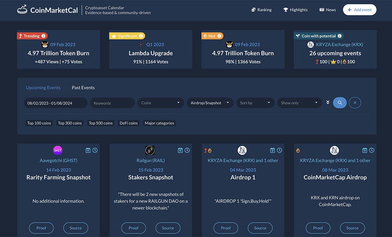Expand more filters with double chevron
Viewport: 392px width, 237px height.
tap(328, 103)
